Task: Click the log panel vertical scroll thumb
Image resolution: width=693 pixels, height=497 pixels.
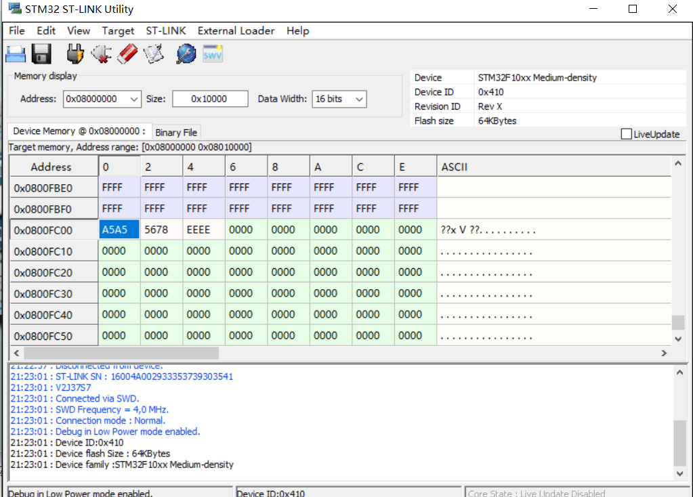Action: (x=679, y=443)
